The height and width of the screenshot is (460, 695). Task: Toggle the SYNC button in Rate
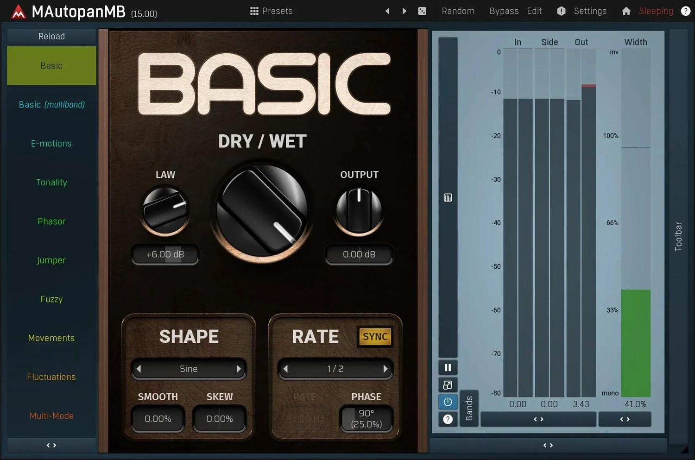[375, 337]
